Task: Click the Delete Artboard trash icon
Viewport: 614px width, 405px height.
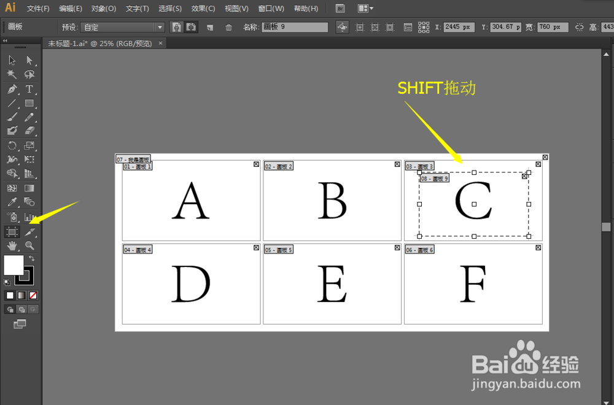Action: click(228, 28)
